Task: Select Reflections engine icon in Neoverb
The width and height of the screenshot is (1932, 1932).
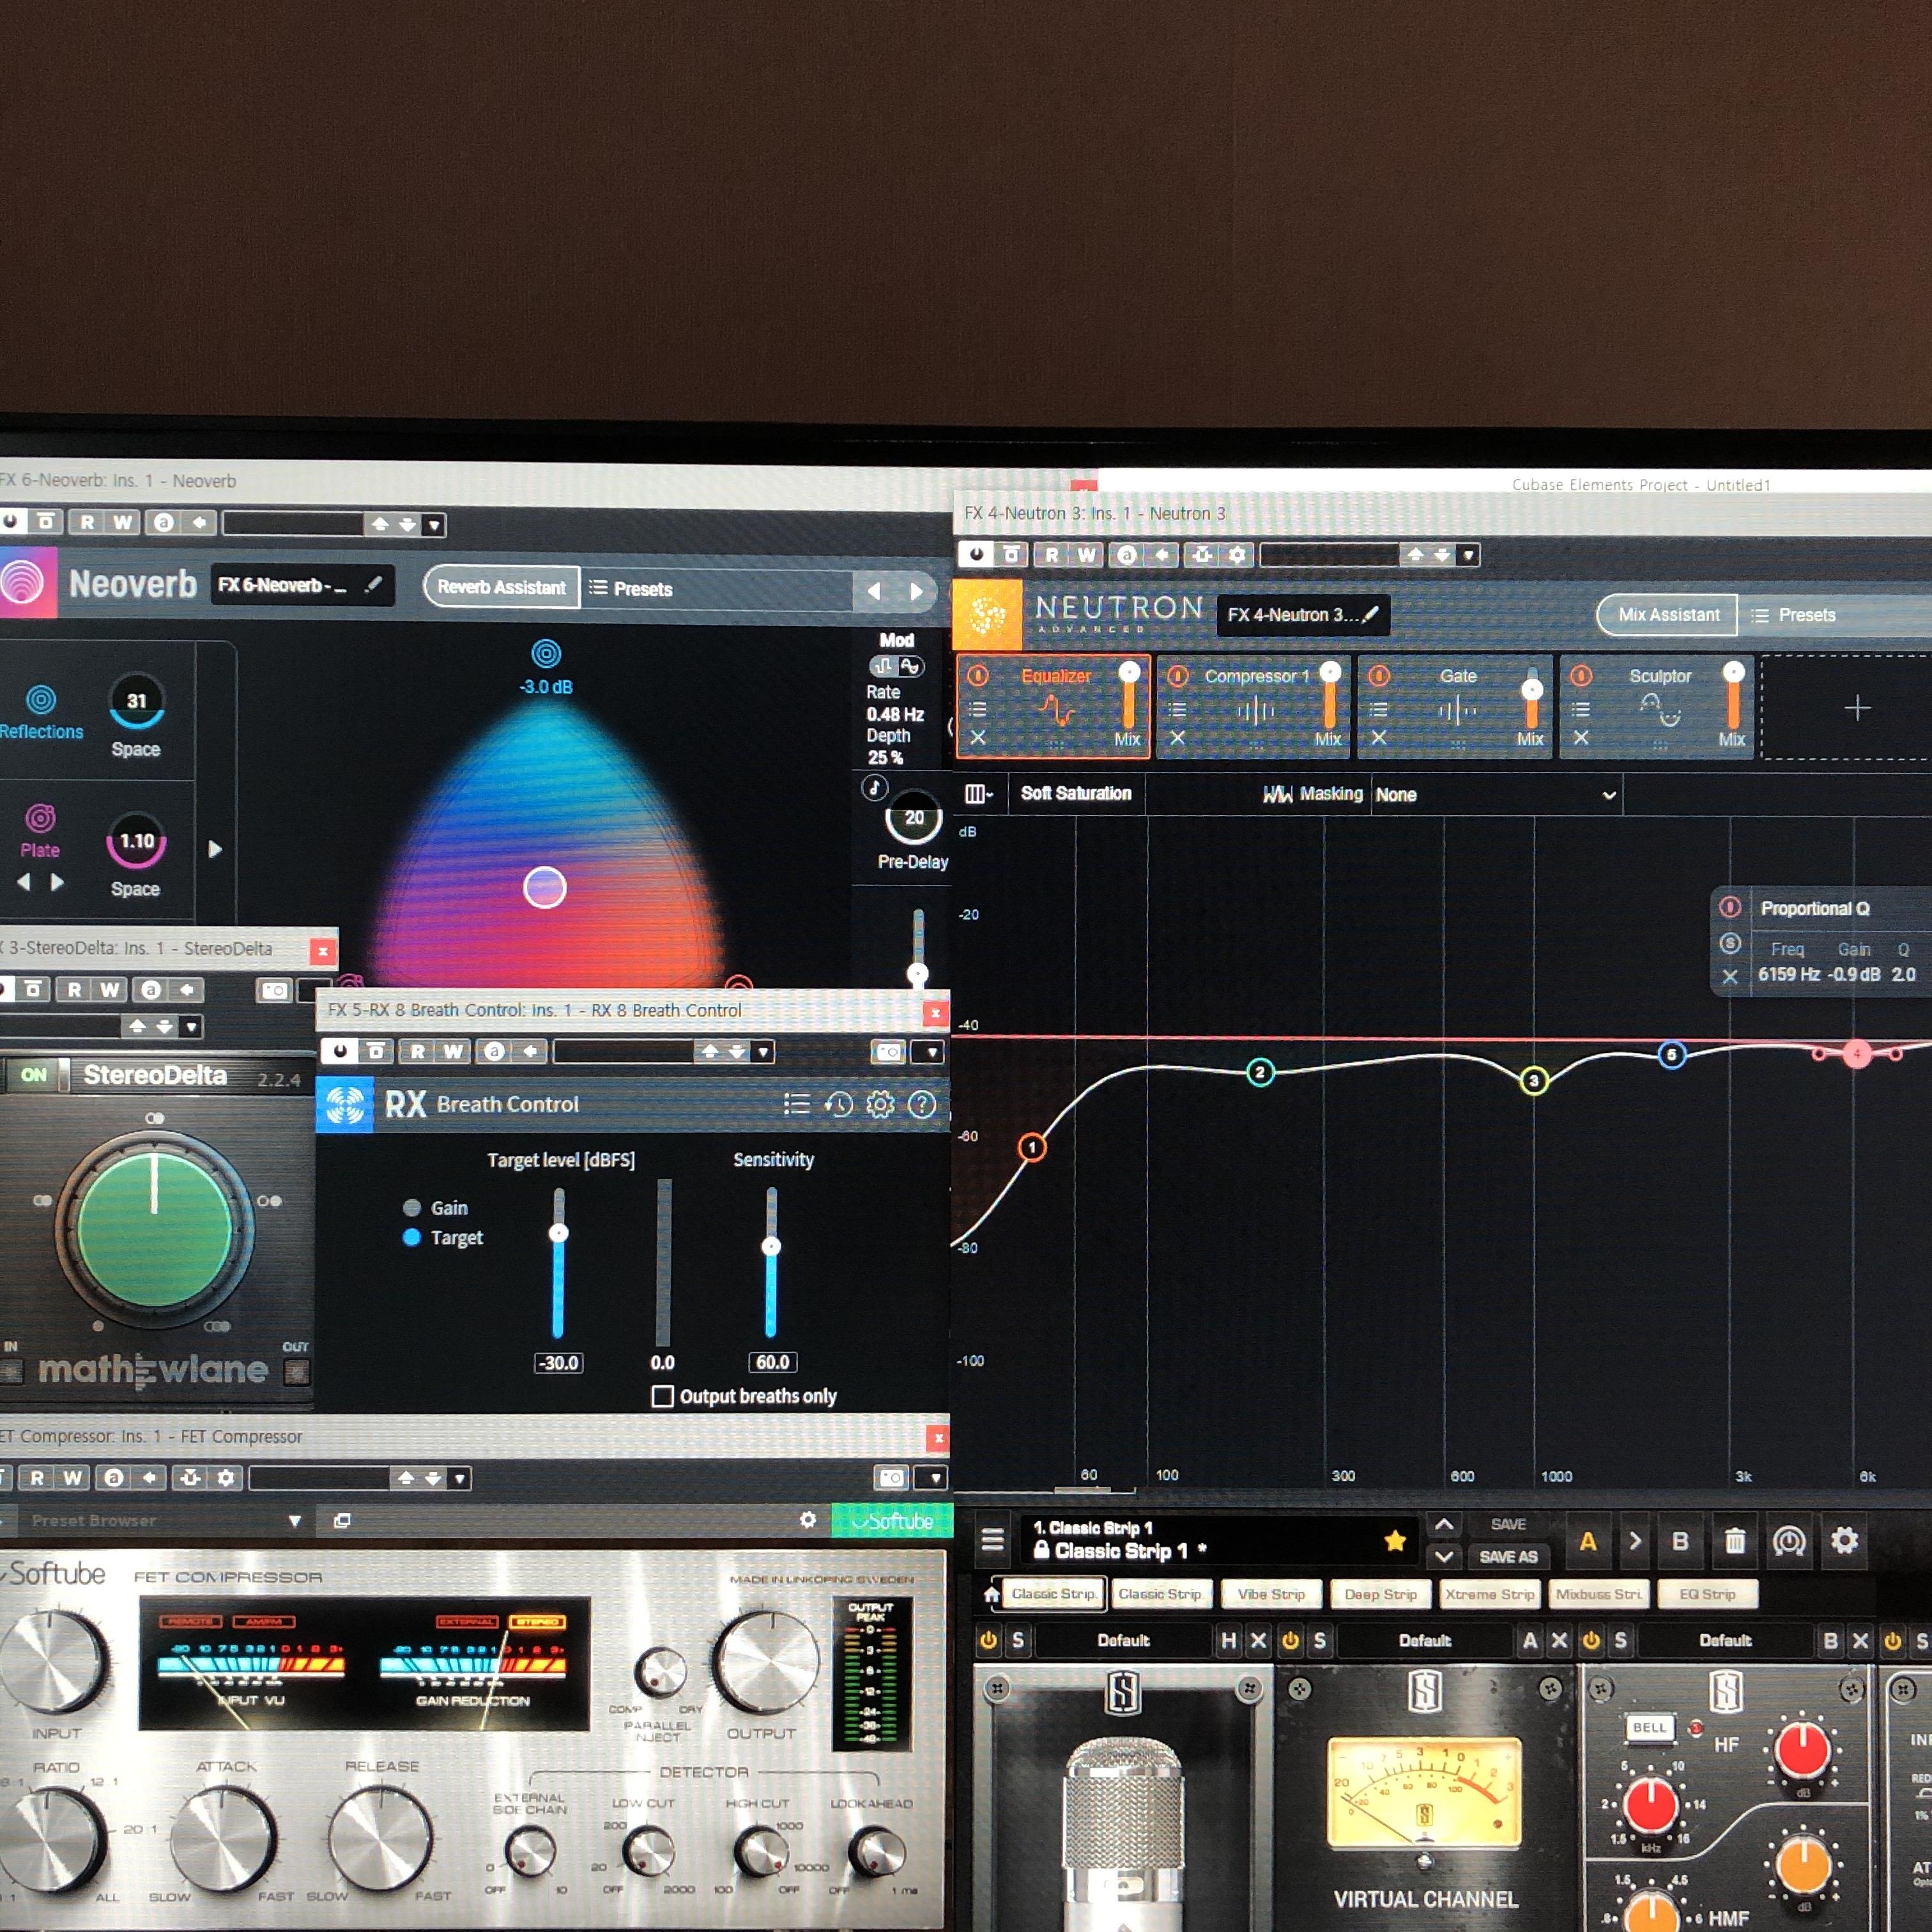Action: coord(40,700)
